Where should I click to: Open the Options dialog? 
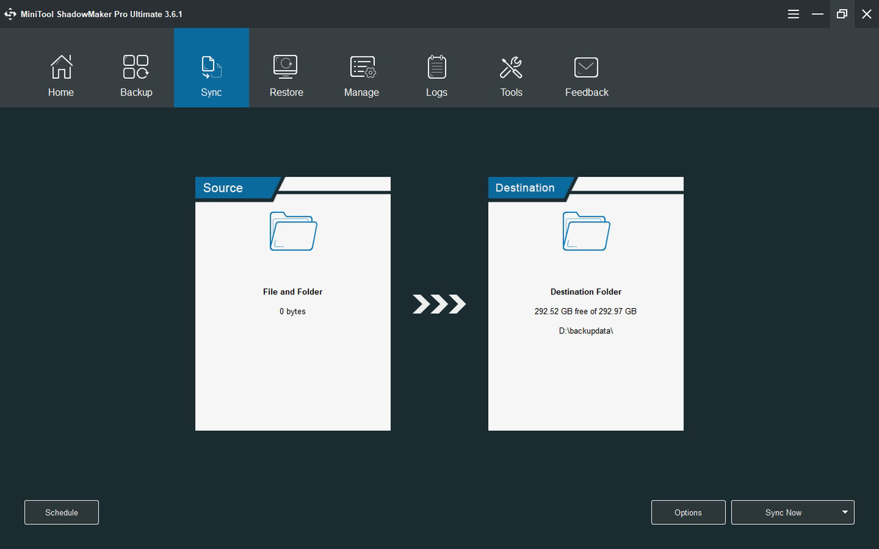coord(688,512)
